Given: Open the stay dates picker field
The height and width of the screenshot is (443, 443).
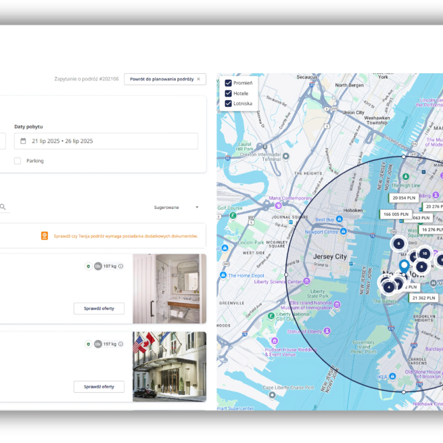Looking at the screenshot, I should (x=106, y=141).
